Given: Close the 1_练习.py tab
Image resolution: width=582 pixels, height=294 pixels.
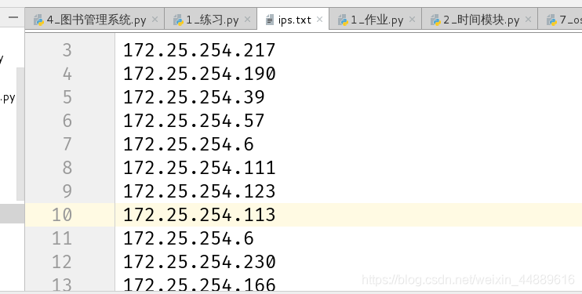Looking at the screenshot, I should [x=248, y=20].
